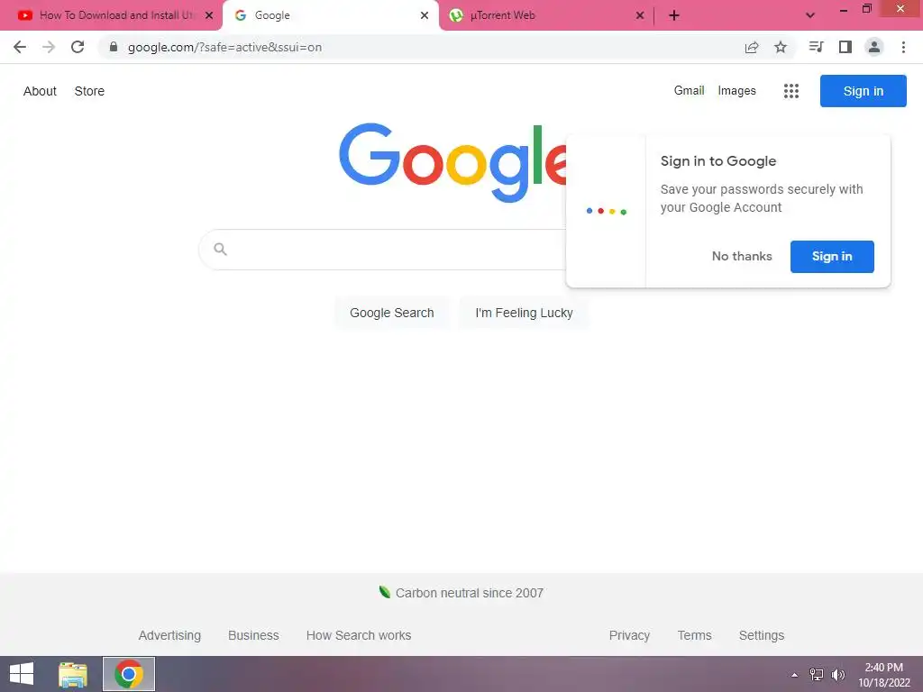This screenshot has width=923, height=692.
Task: Click the magnifier icon in search box
Action: 220,249
